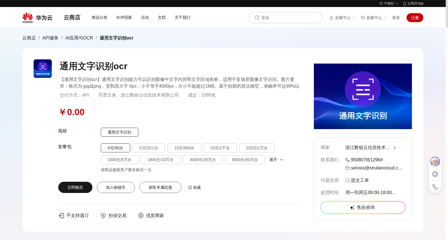Click the mobile icon for 云商店App
Screen dimensions: 448x240
pos(405,3)
